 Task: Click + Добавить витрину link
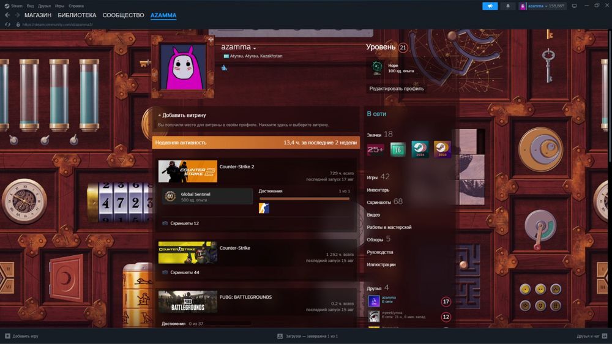[x=182, y=115]
